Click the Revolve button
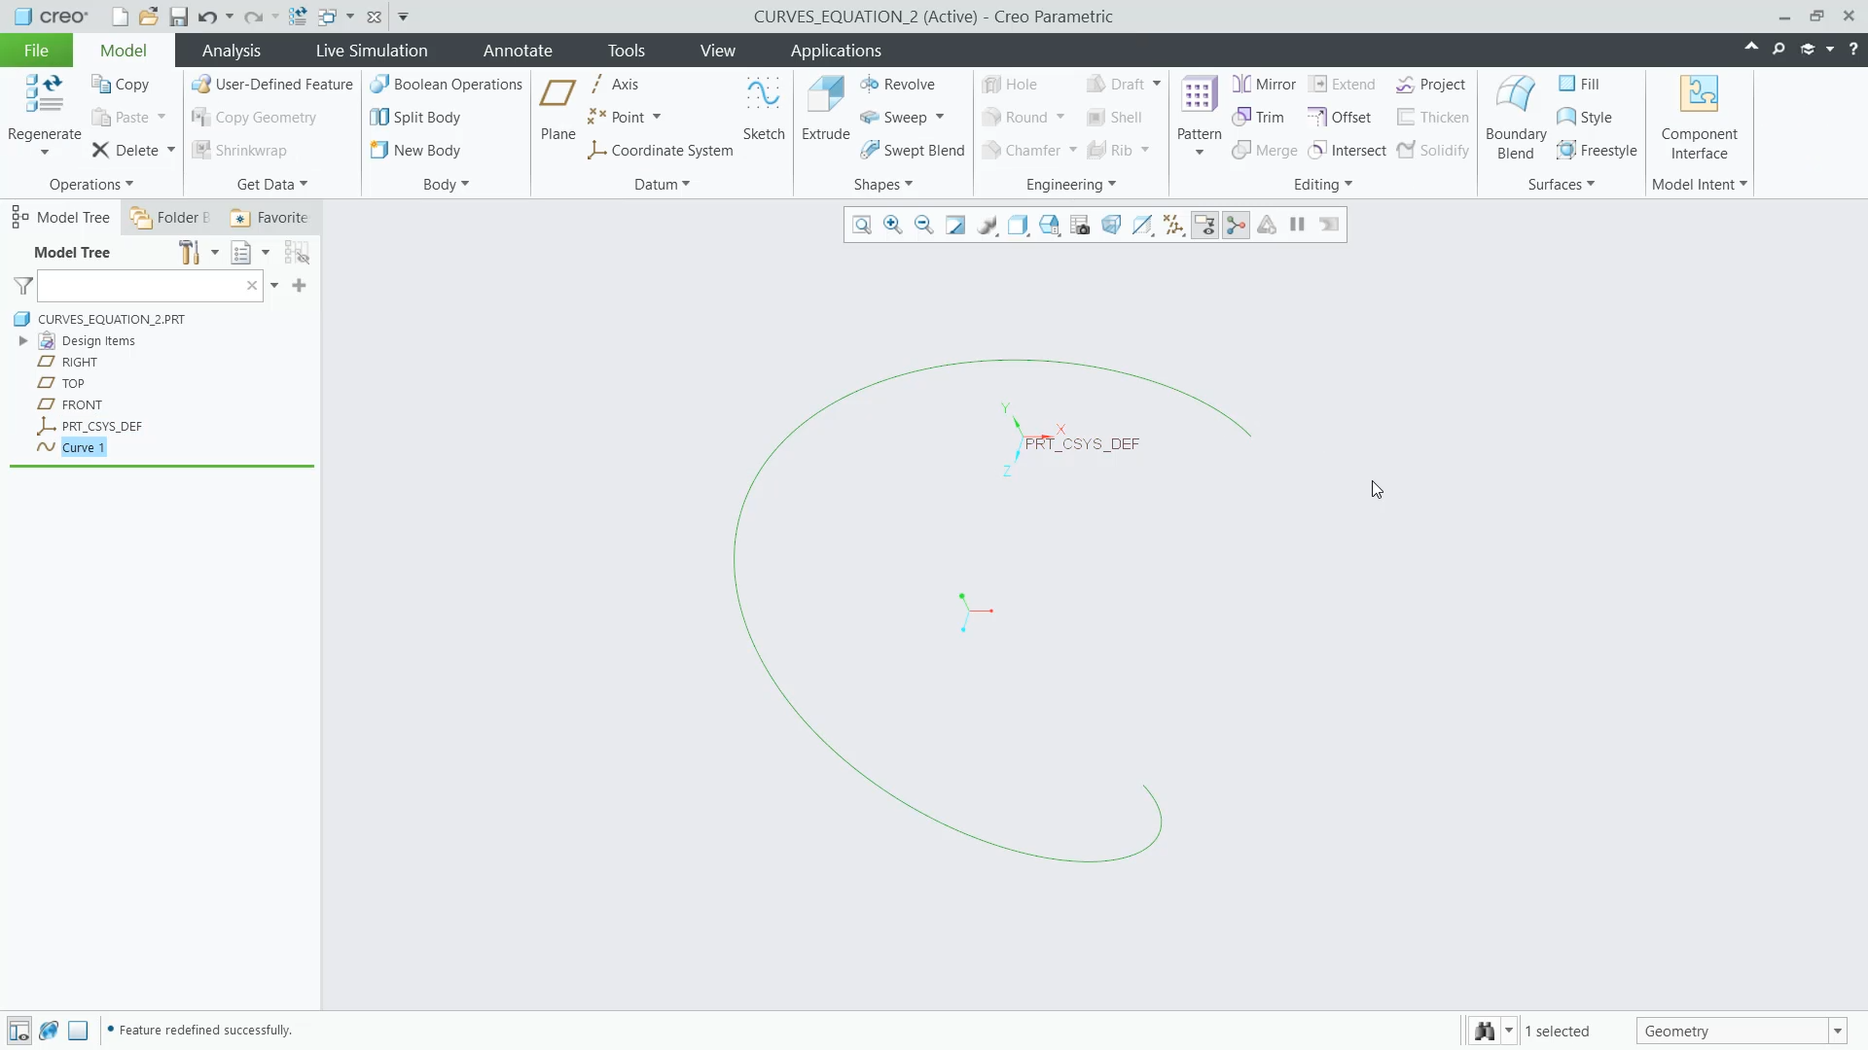This screenshot has width=1868, height=1050. (x=897, y=85)
